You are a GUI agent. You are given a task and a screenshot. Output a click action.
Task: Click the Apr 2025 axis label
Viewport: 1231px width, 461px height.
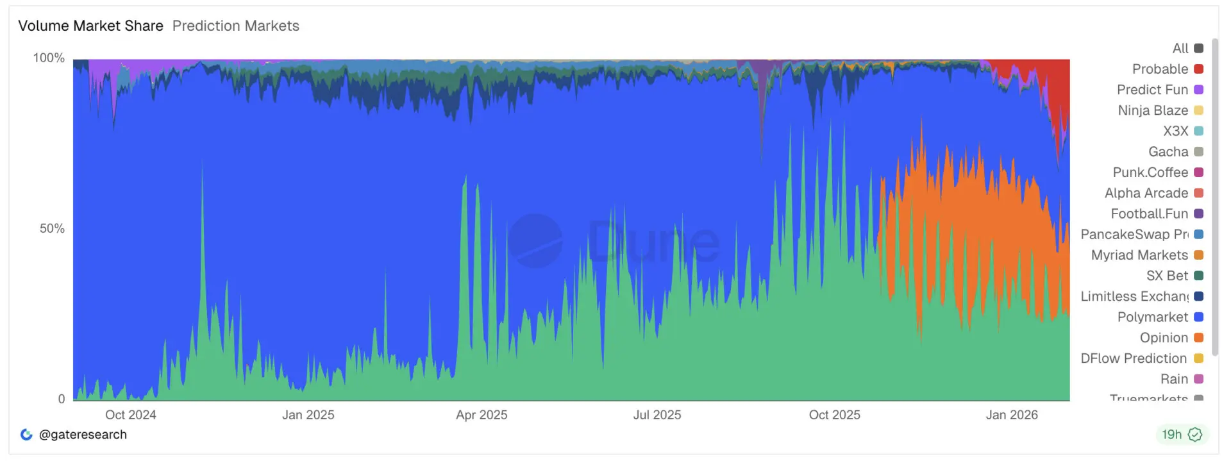click(482, 415)
